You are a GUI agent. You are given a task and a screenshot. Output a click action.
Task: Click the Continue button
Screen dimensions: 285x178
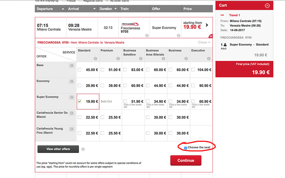click(x=186, y=160)
